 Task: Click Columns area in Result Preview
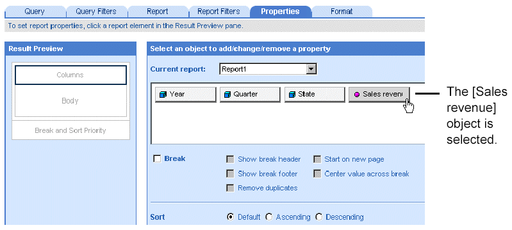click(70, 75)
